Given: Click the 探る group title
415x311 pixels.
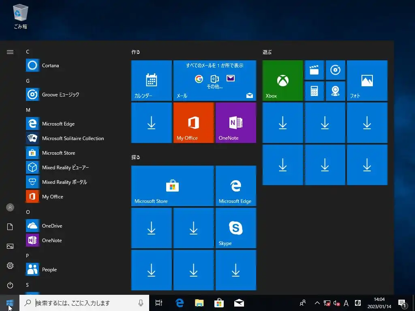Looking at the screenshot, I should coord(135,158).
